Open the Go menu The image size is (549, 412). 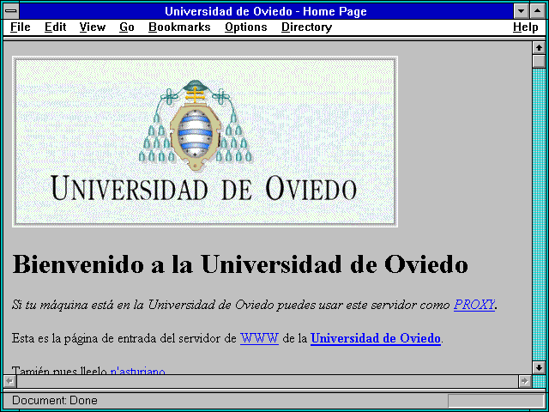tap(127, 27)
